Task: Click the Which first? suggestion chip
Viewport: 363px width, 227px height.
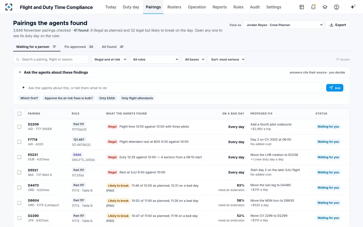Action: tap(29, 98)
